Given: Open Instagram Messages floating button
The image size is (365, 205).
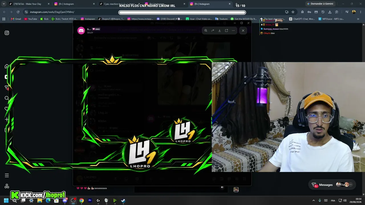Looking at the screenshot, I should (x=332, y=185).
